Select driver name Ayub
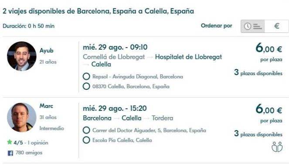This screenshot has width=289, height=165. click(x=47, y=50)
